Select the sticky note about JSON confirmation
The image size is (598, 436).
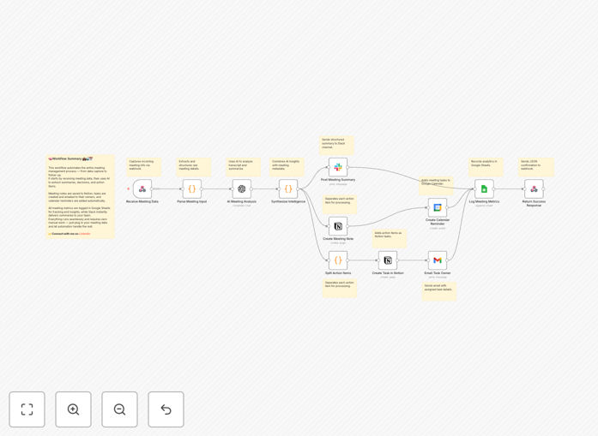pyautogui.click(x=536, y=167)
